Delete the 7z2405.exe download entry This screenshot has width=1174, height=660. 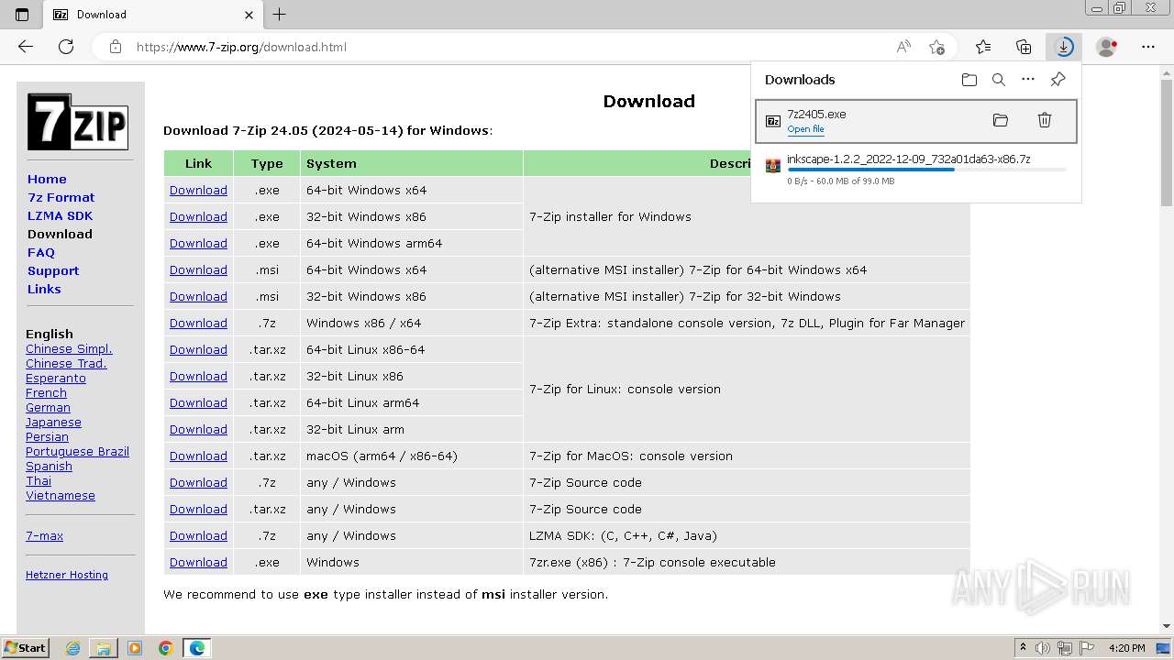1044,120
